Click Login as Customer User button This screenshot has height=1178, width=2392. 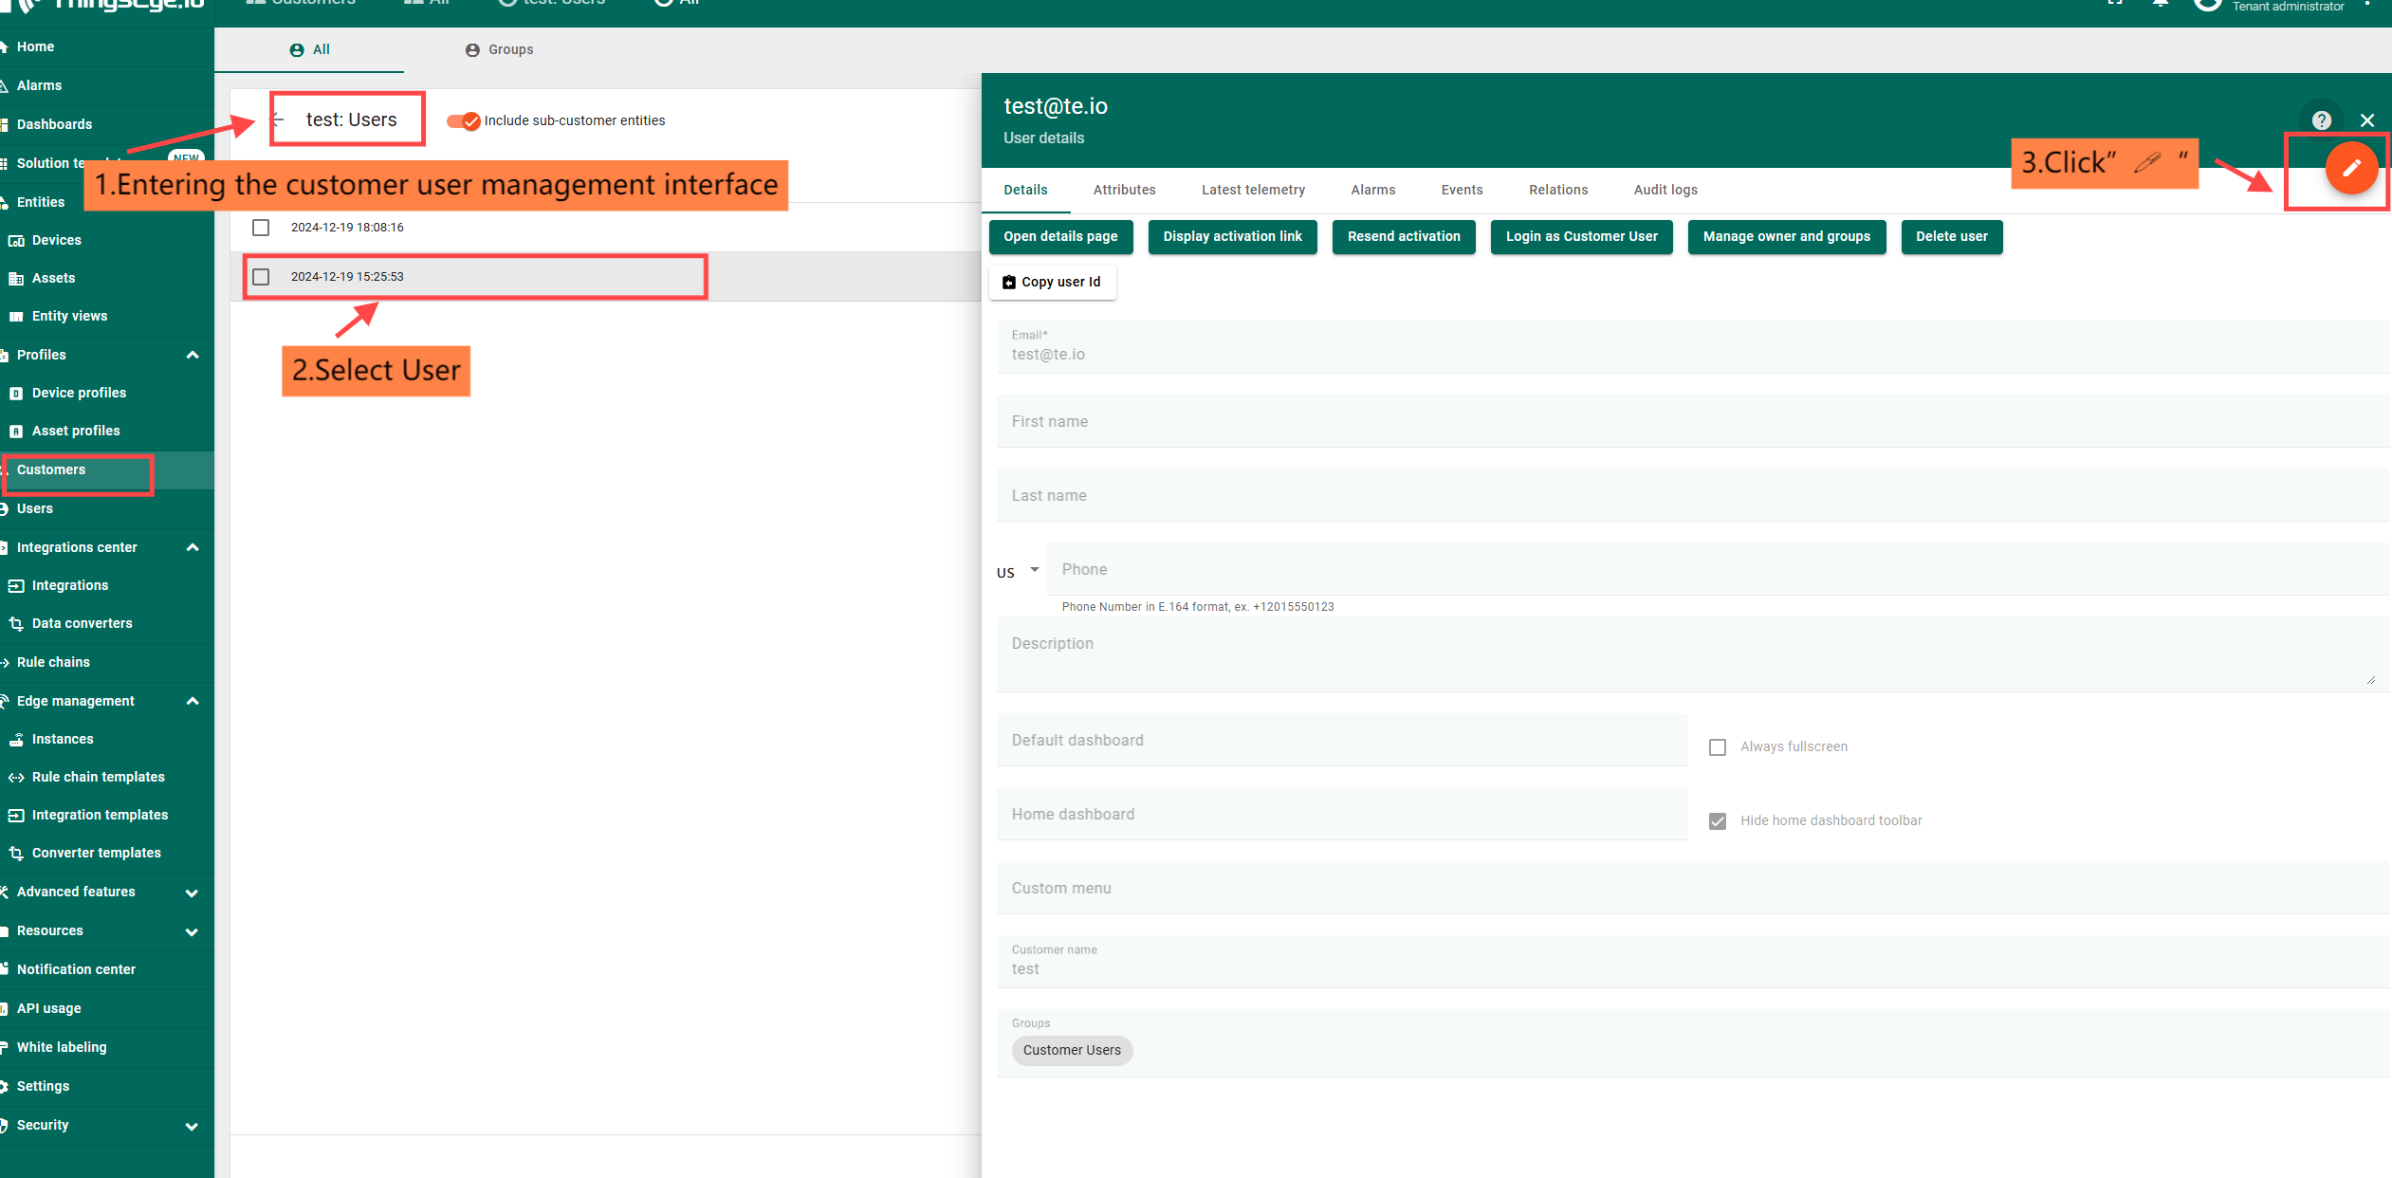1581,236
